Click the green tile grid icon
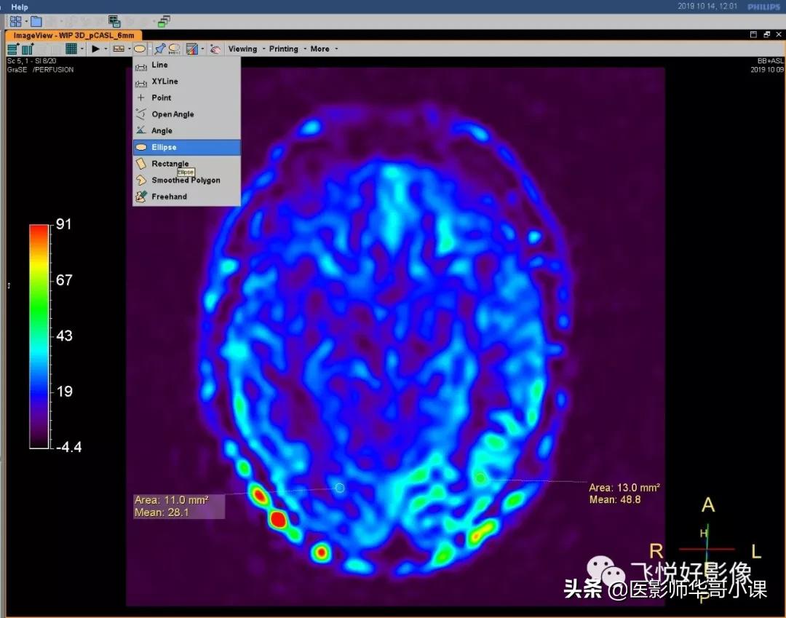The image size is (786, 618). (71, 49)
